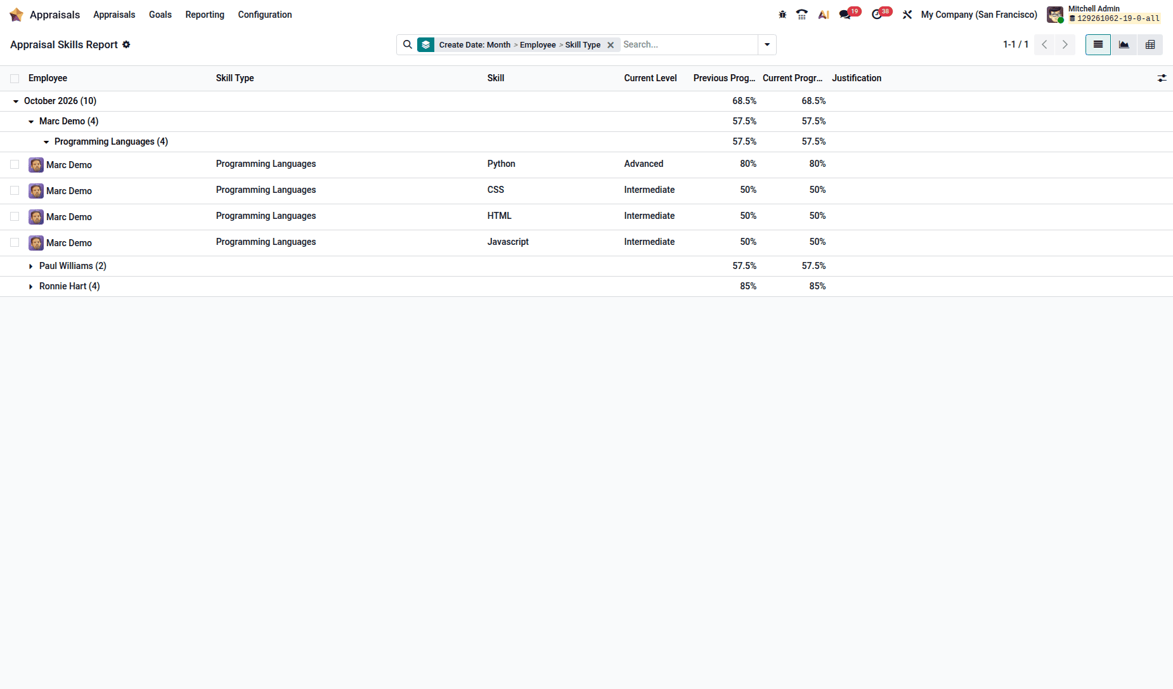
Task: Open the Reporting menu
Action: pos(205,15)
